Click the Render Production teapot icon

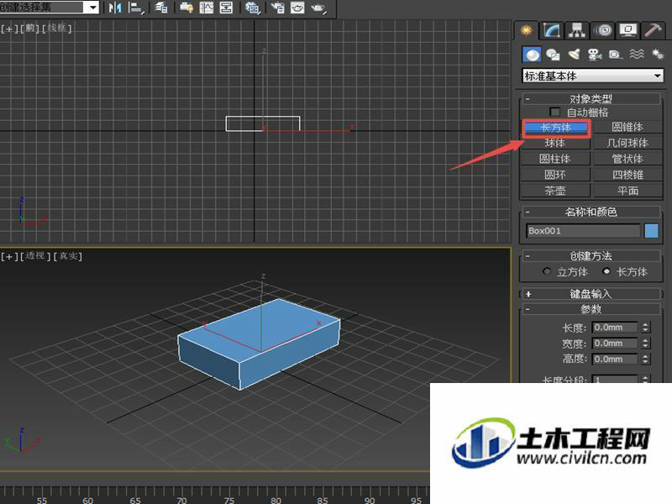(x=318, y=8)
